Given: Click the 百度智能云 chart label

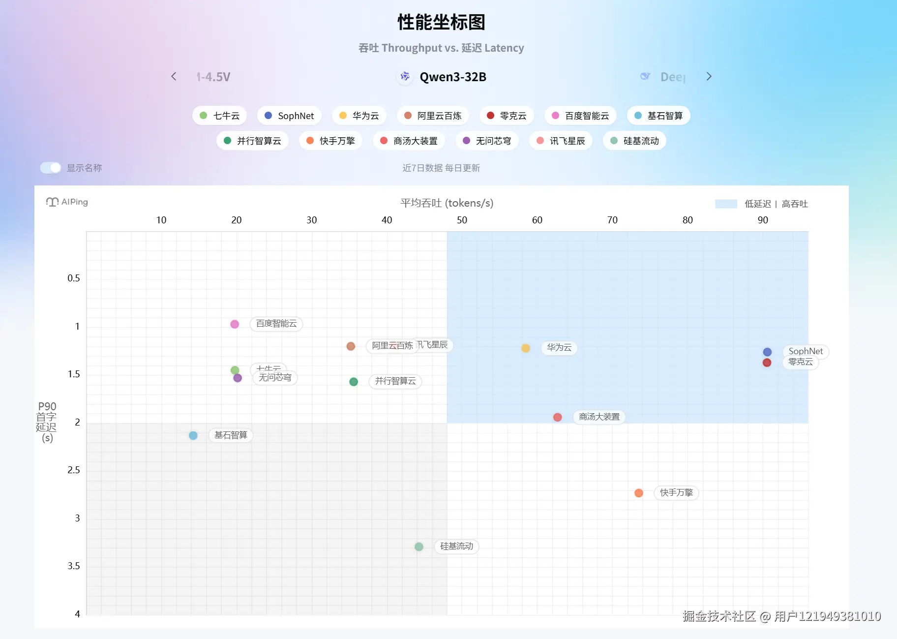Looking at the screenshot, I should [276, 324].
